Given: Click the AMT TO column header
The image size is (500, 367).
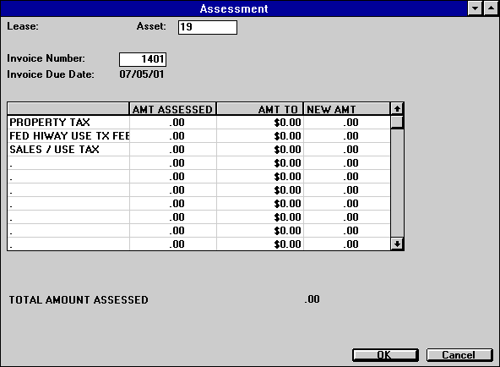Looking at the screenshot, I should [x=260, y=109].
